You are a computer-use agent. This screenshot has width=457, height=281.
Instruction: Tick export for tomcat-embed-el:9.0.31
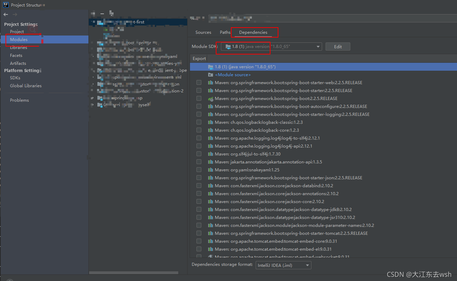tap(199, 249)
